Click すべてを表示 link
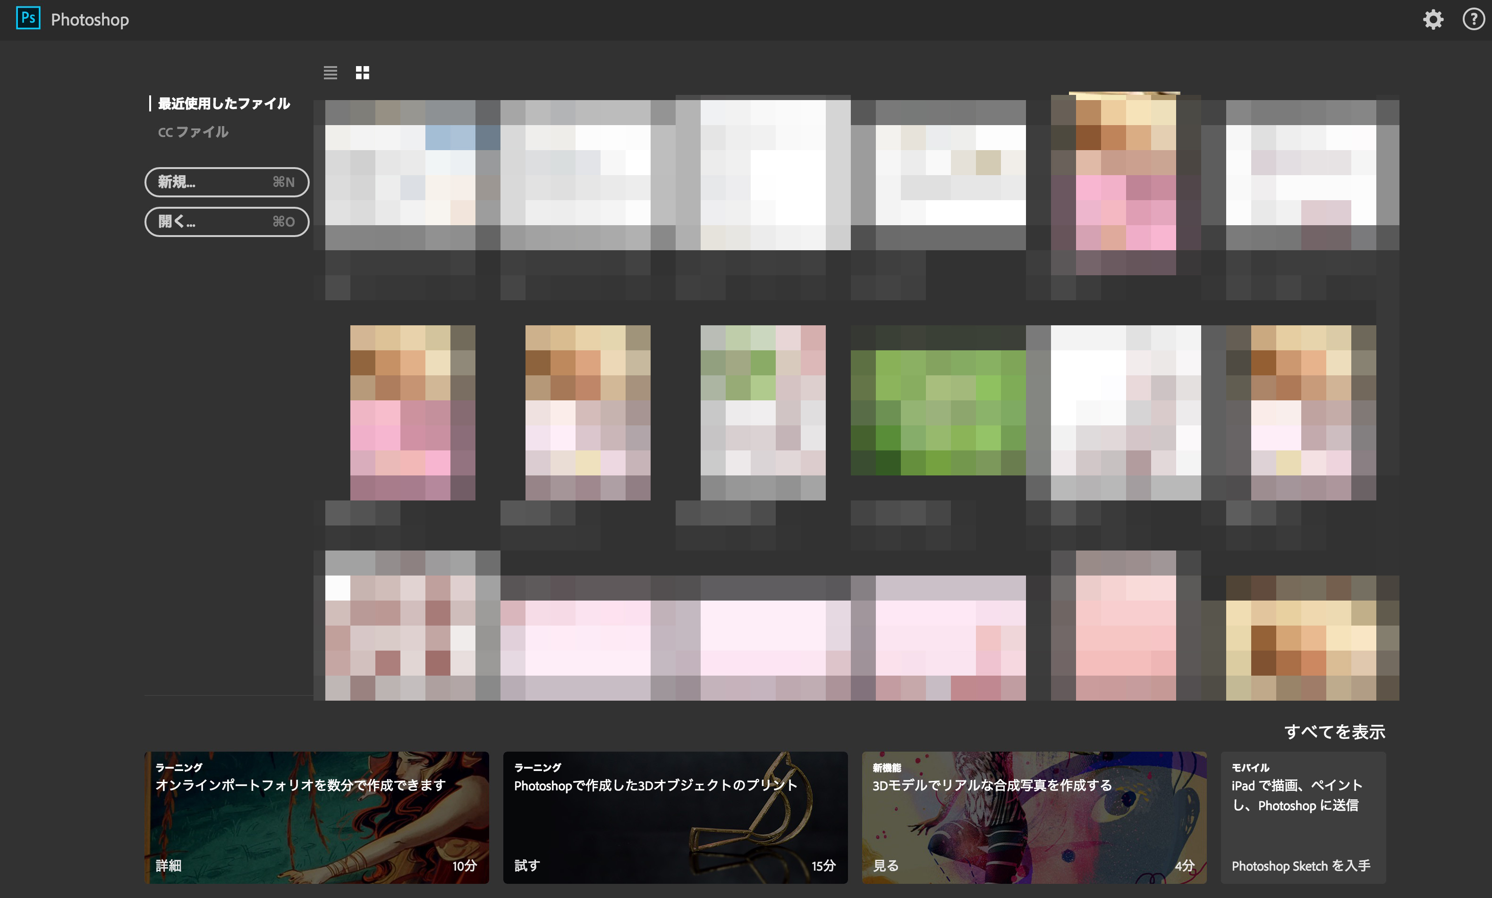Image resolution: width=1492 pixels, height=898 pixels. click(1335, 732)
